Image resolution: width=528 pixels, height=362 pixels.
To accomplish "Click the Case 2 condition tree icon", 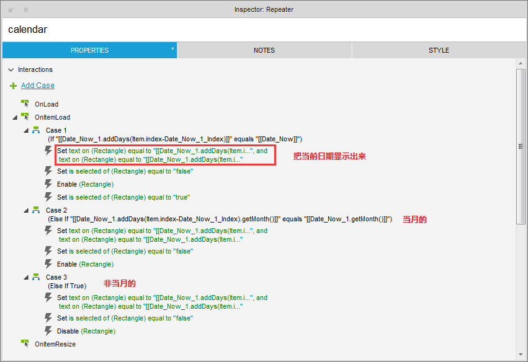I will click(36, 210).
